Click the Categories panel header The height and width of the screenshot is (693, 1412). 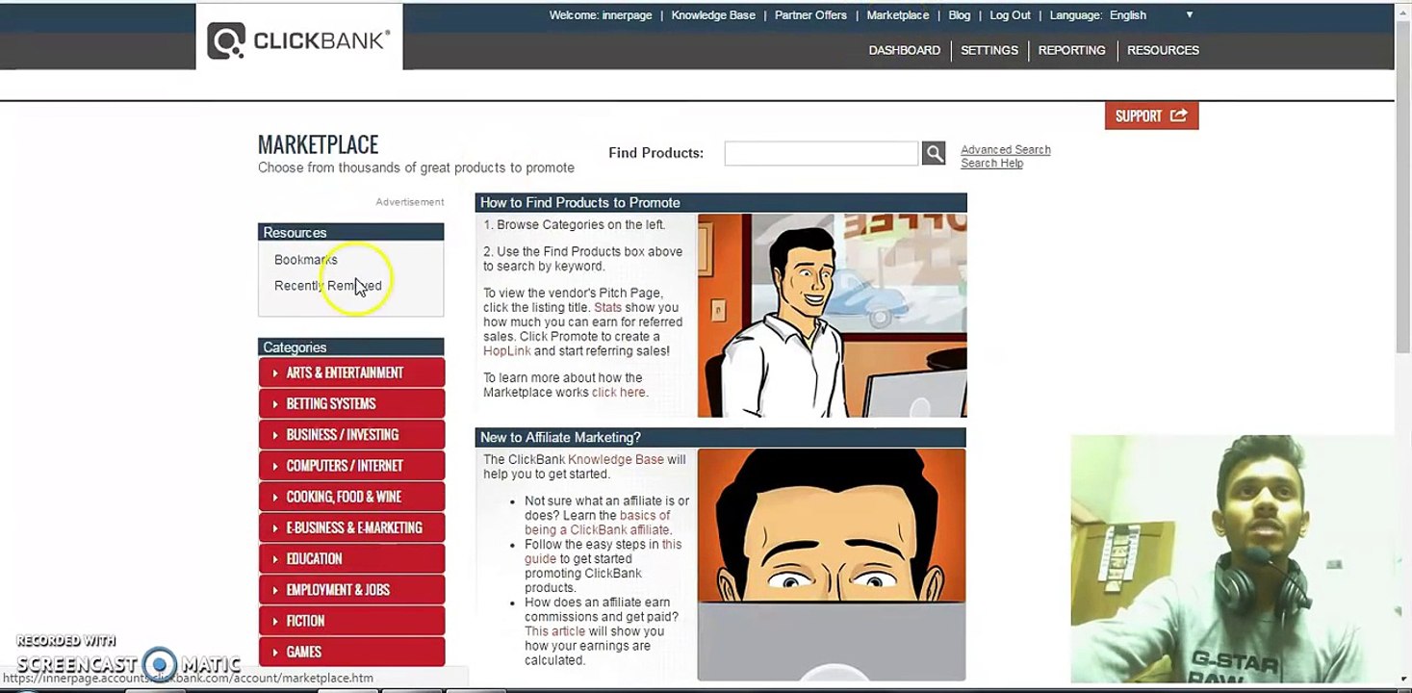pos(350,347)
